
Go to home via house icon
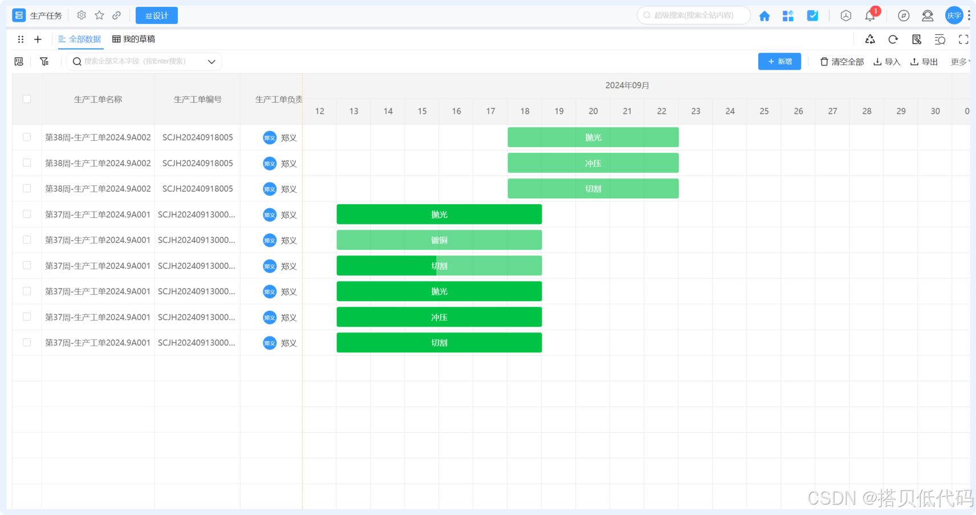coord(764,16)
